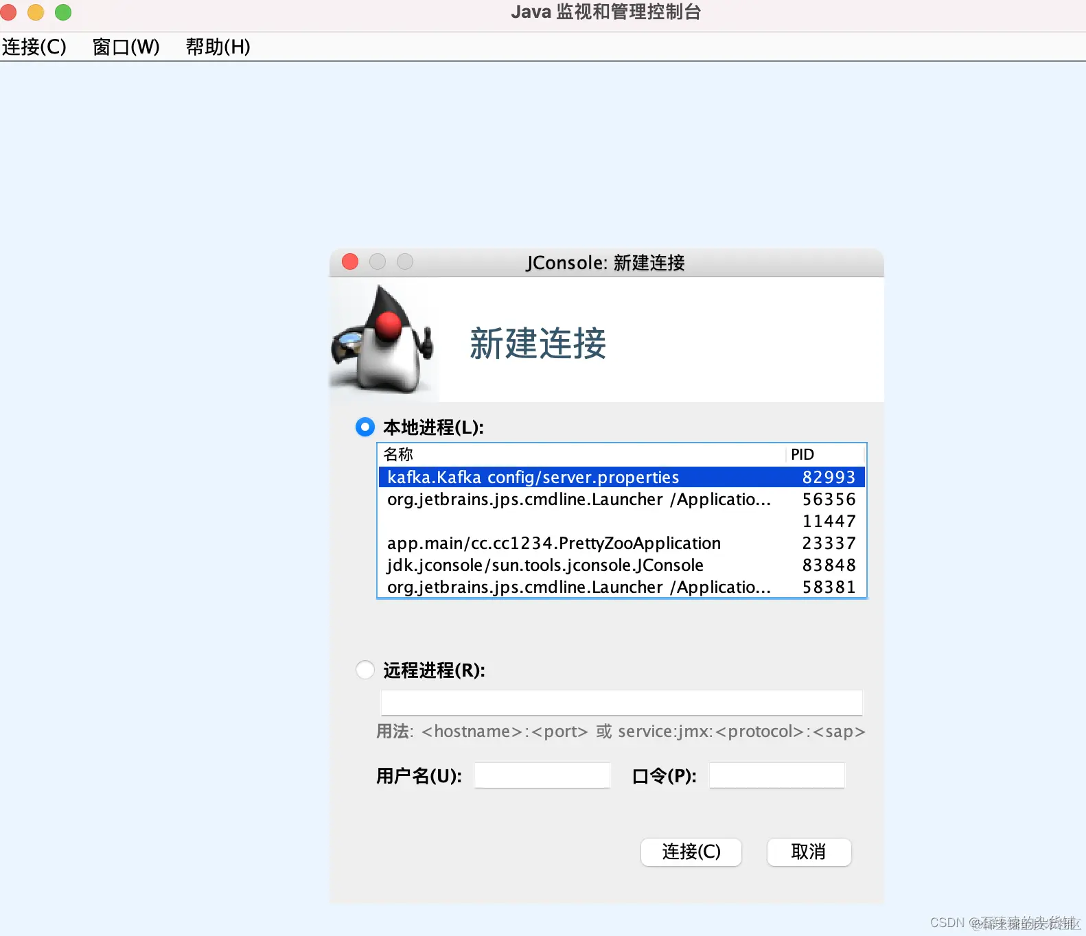The height and width of the screenshot is (936, 1086).
Task: Open the 窗口(W) menu
Action: pos(126,47)
